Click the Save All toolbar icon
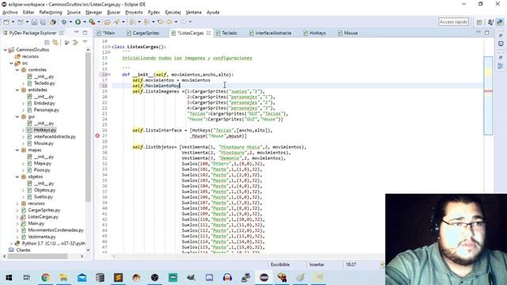 point(43,22)
